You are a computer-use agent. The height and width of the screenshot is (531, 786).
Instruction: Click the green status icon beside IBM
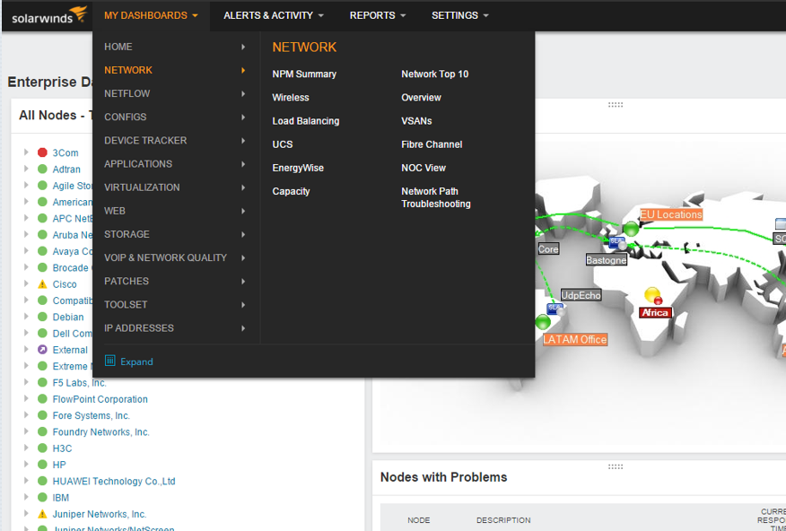[42, 498]
